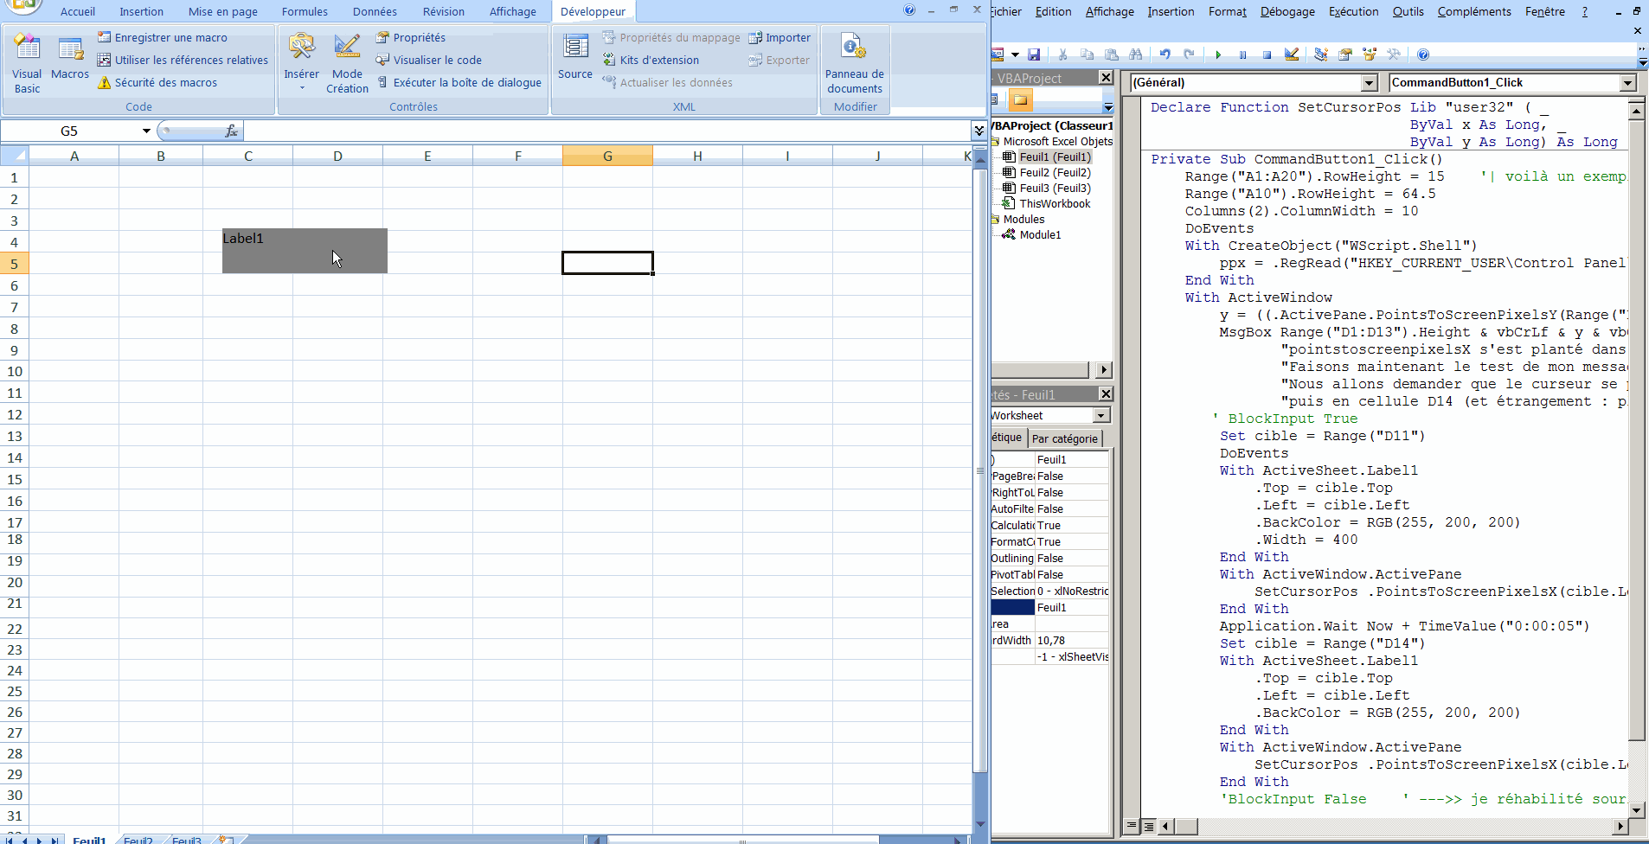Redo in the VBA editor toolbar
The image size is (1649, 844).
[1190, 54]
